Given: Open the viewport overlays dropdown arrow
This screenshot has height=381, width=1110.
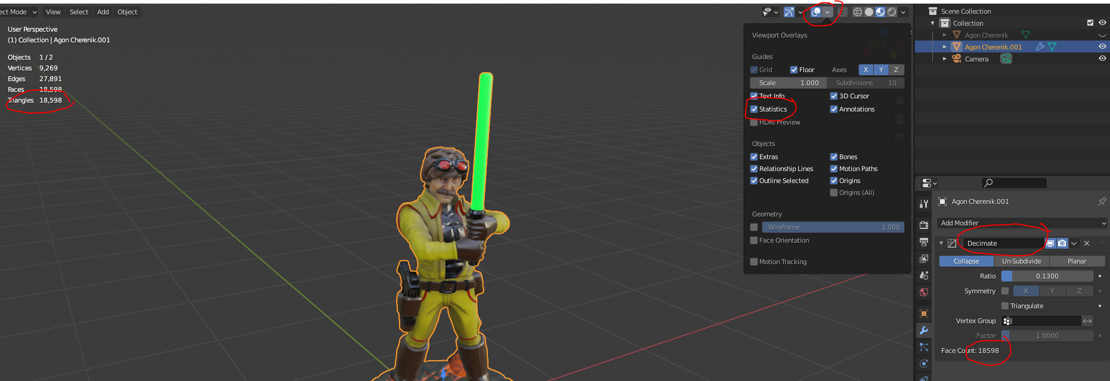Looking at the screenshot, I should 827,12.
